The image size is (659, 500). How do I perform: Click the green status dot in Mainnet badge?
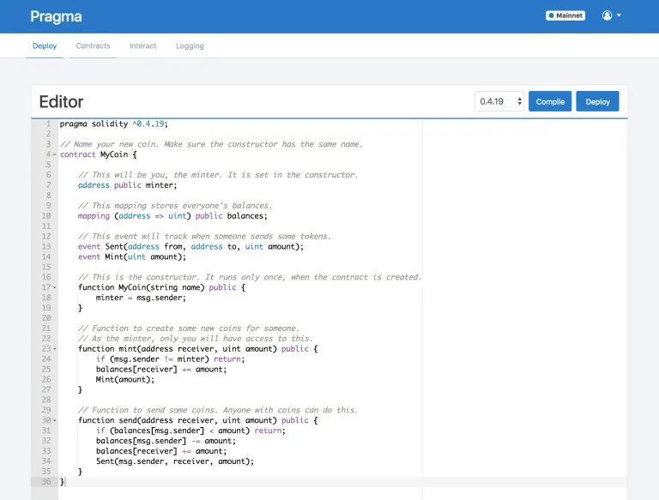551,15
